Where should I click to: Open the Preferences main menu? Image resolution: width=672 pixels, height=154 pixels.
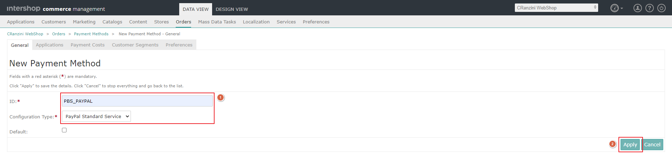tap(316, 22)
